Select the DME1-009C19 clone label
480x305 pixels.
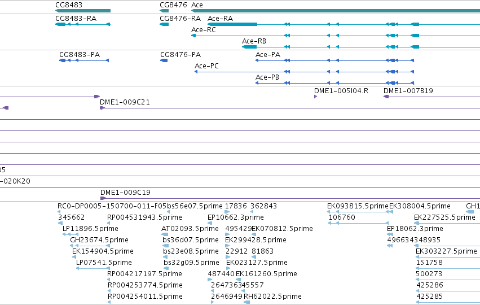click(126, 193)
